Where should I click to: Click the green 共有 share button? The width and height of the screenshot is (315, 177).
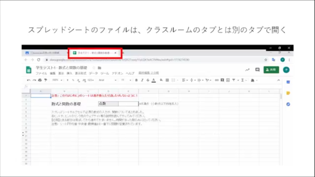pyautogui.click(x=271, y=70)
